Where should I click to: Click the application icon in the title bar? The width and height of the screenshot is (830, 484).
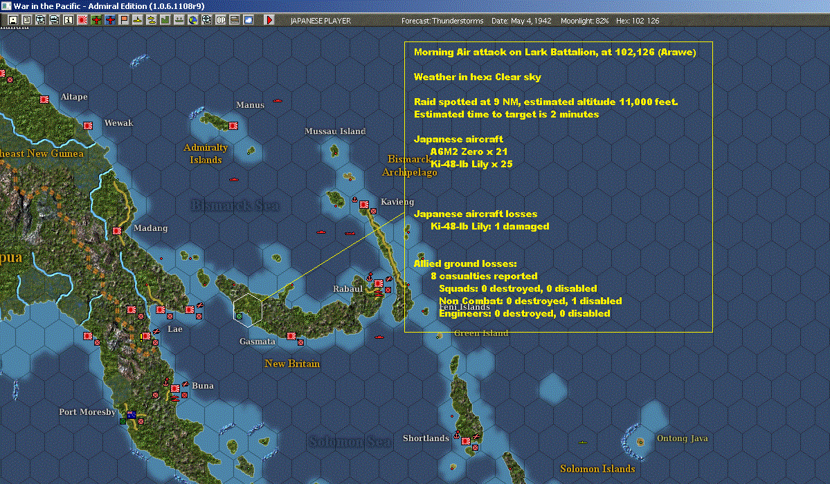(6, 6)
